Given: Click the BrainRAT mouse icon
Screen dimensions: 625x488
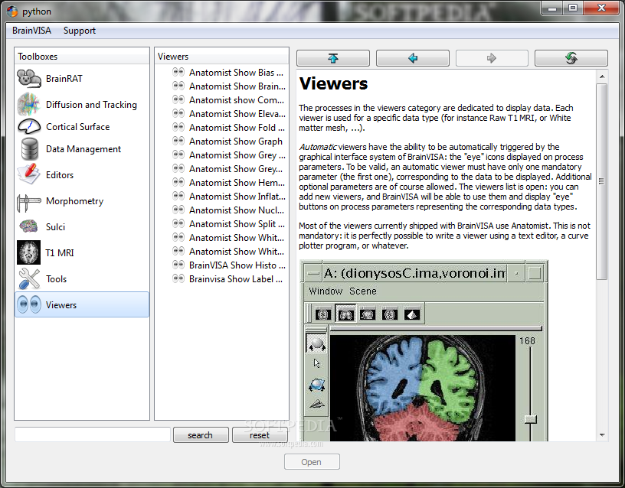Looking at the screenshot, I should [x=29, y=79].
